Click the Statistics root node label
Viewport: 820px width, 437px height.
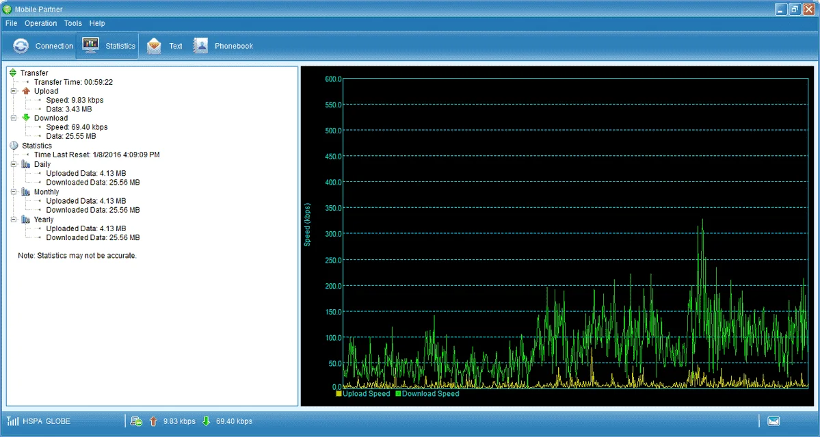tap(37, 145)
